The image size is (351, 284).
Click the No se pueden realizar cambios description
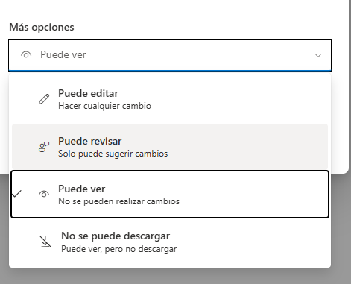click(118, 201)
